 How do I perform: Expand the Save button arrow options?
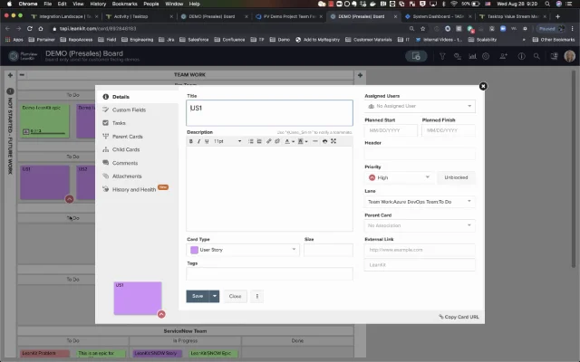click(215, 296)
